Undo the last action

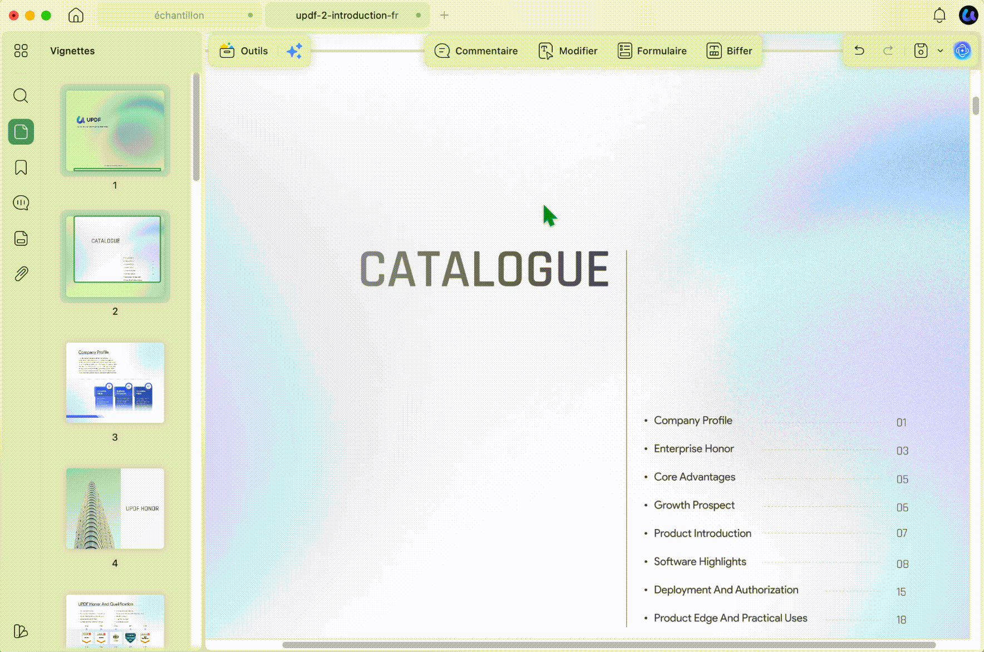pyautogui.click(x=859, y=51)
